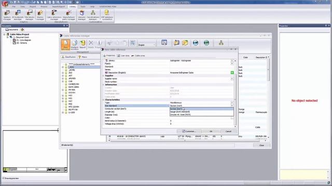Click the Conductor section field label
Screen dimensions: 332x186
click(116, 109)
